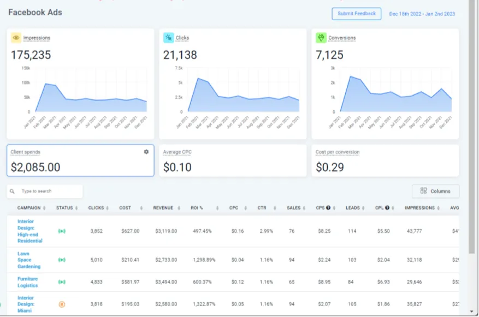Sort table by Leads column
The height and width of the screenshot is (317, 479).
pos(363,208)
